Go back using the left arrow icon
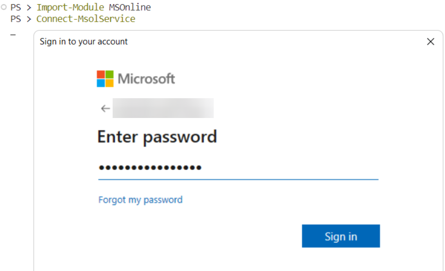The image size is (445, 271). tap(106, 108)
